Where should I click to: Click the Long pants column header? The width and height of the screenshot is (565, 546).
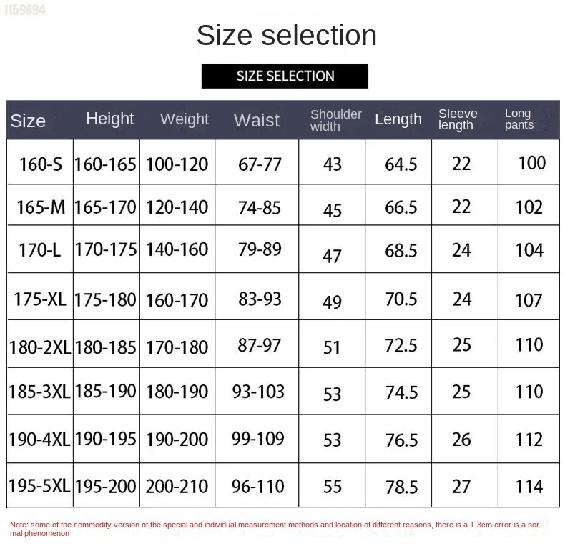click(519, 119)
